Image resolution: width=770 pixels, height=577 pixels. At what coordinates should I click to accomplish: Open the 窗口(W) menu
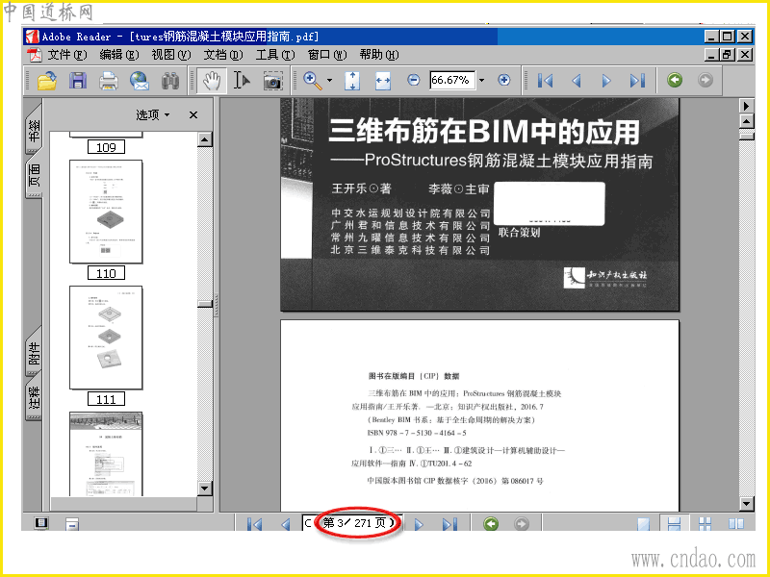(327, 55)
